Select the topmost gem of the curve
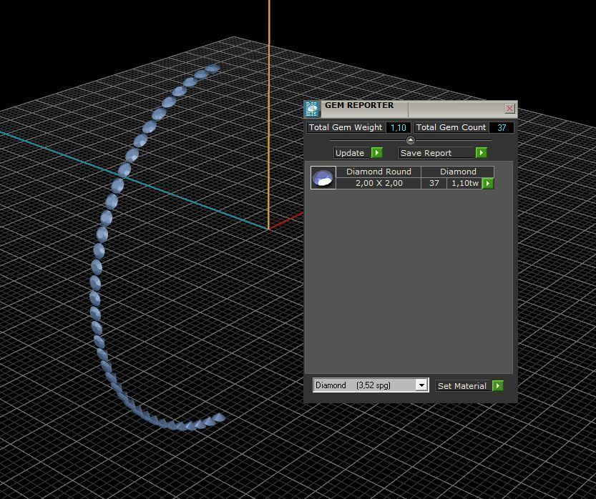Screen dimensions: 596x499 click(212, 69)
